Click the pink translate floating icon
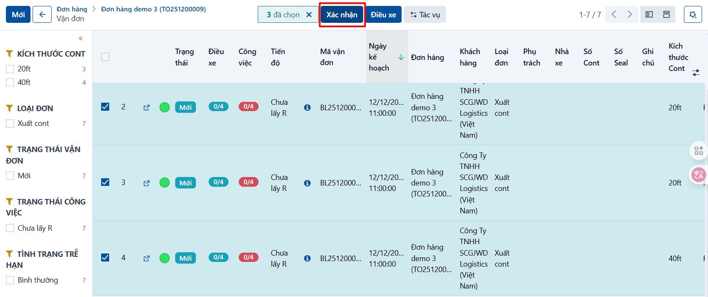 699,174
